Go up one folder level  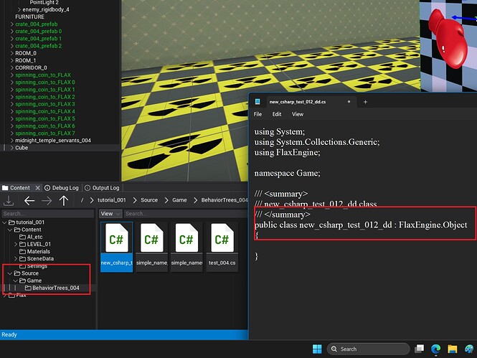[64, 201]
